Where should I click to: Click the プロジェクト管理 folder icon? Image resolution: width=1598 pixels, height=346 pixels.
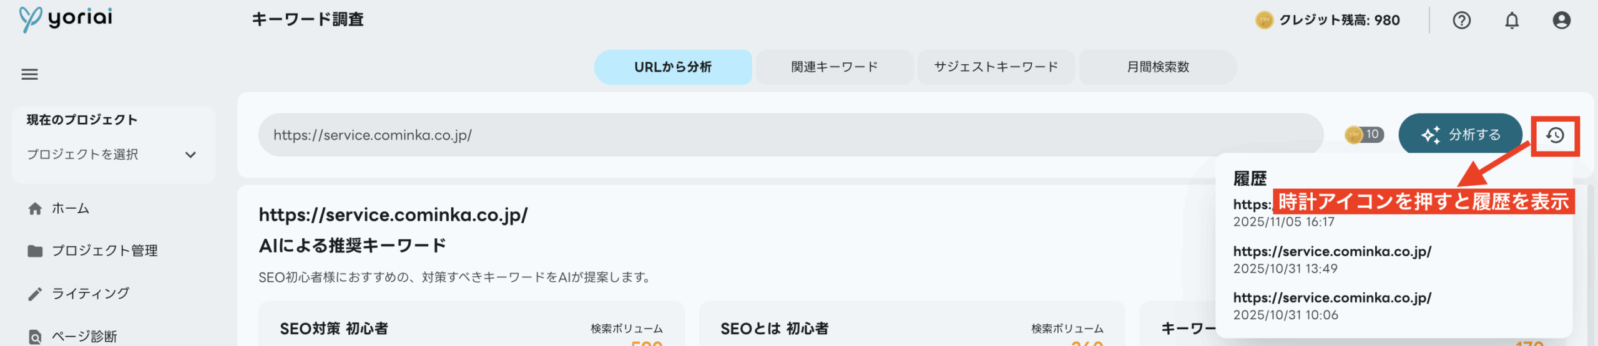coord(35,251)
